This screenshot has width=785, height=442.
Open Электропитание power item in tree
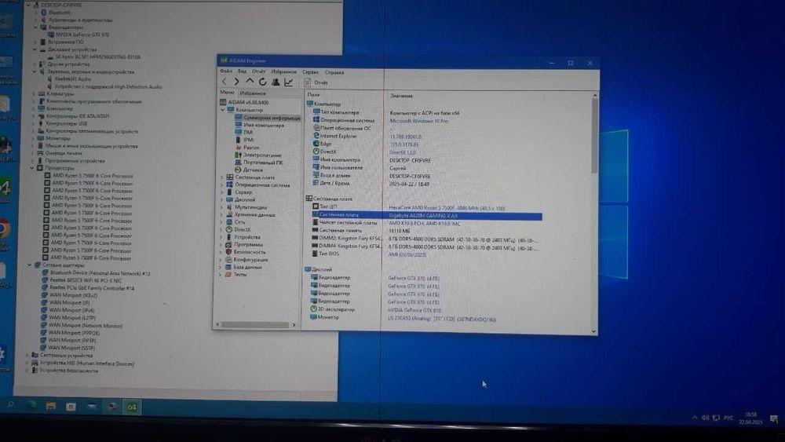[x=262, y=155]
